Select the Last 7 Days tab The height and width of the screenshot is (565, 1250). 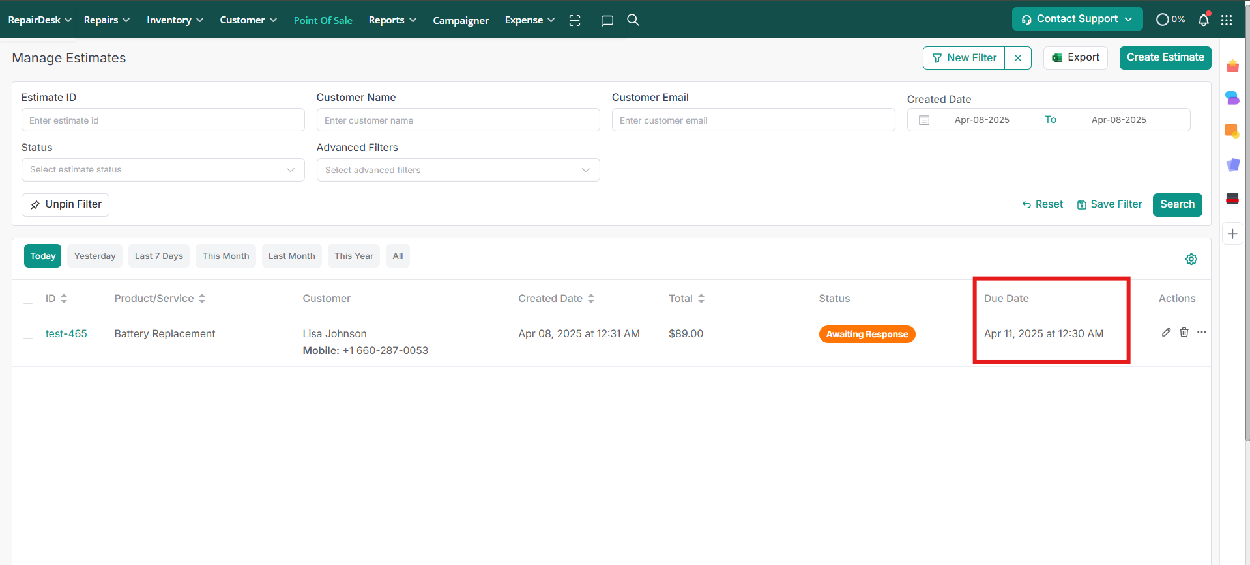(x=159, y=256)
